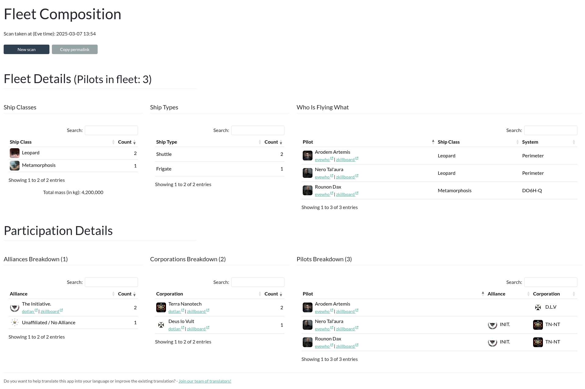Click Rounon Dax portrait in Pilots Breakdown

[307, 342]
